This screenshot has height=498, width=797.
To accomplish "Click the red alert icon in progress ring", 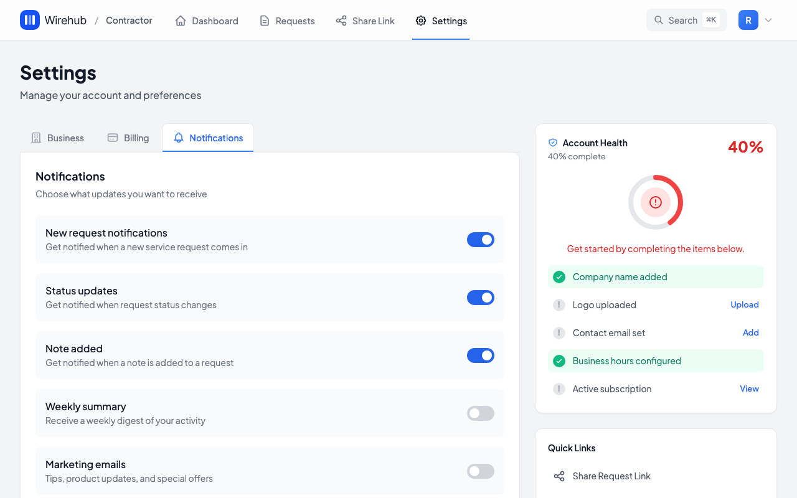I will [655, 202].
